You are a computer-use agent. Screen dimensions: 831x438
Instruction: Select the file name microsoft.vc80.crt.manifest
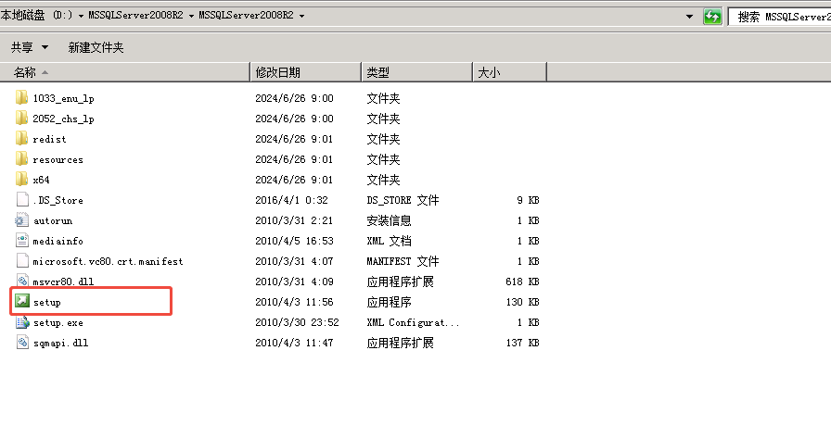108,261
